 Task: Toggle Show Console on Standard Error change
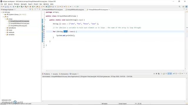point(171,74)
